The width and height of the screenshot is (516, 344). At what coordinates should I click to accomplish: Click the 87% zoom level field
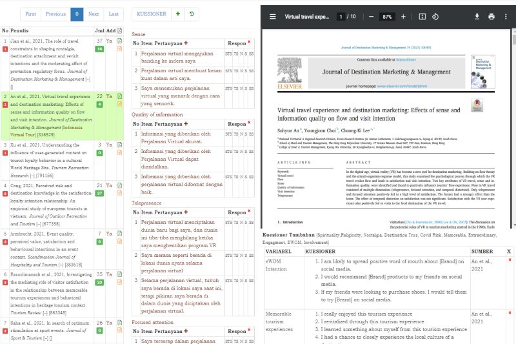coord(387,16)
